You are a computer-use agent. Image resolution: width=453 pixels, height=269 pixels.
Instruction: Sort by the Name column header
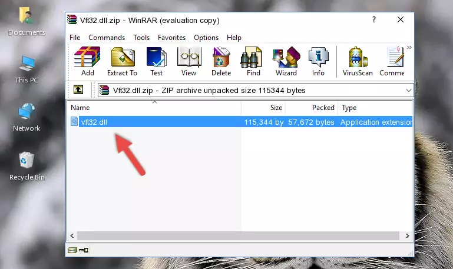tap(154, 108)
